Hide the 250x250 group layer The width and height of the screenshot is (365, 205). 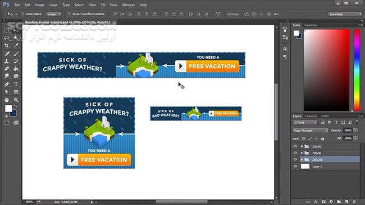[295, 160]
